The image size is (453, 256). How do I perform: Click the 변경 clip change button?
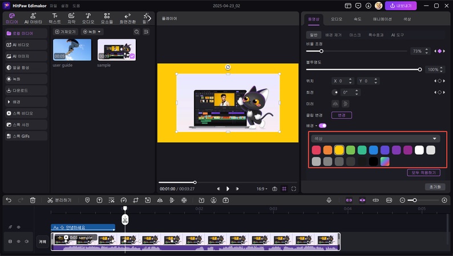(342, 115)
